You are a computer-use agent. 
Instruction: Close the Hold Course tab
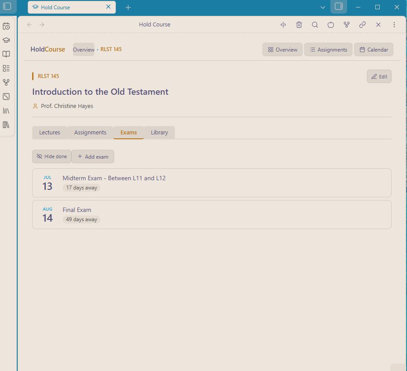click(x=108, y=7)
